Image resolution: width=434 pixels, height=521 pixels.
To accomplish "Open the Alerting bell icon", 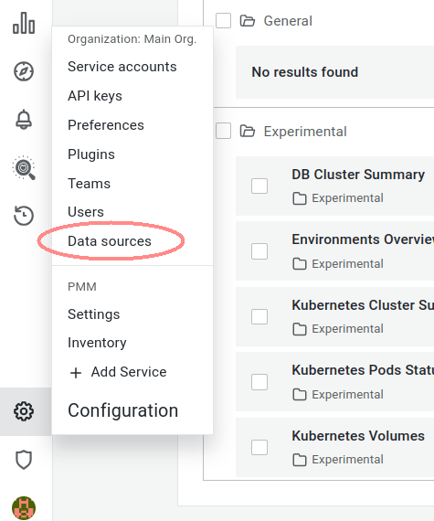I will click(24, 120).
